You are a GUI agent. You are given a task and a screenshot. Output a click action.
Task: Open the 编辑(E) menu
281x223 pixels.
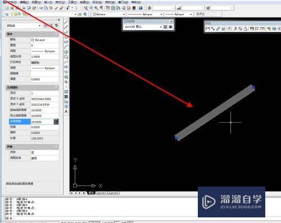24,2
